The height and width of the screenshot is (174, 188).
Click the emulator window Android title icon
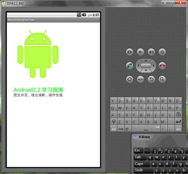[3, 3]
